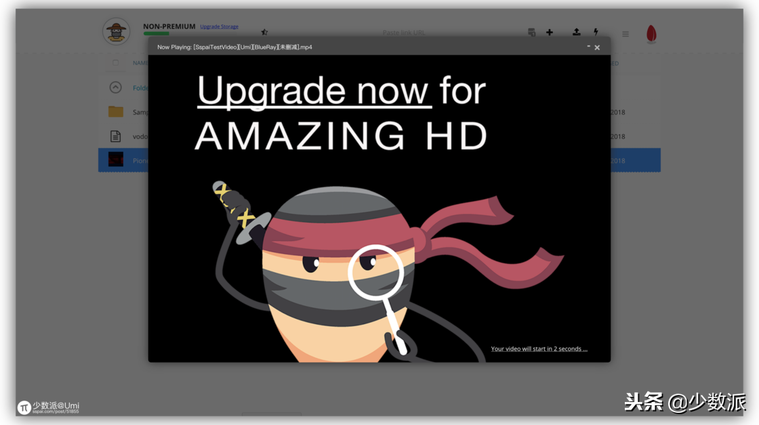The image size is (759, 425).
Task: Click the Now Playing file title text
Action: click(x=234, y=47)
